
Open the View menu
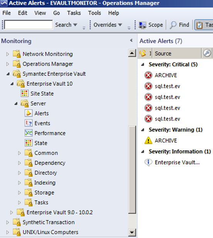point(40,13)
